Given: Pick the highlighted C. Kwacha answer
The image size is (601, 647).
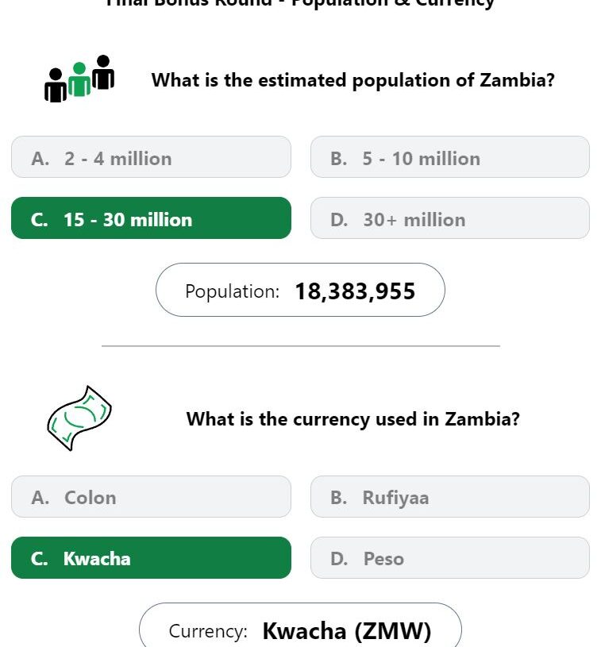Looking at the screenshot, I should point(151,557).
